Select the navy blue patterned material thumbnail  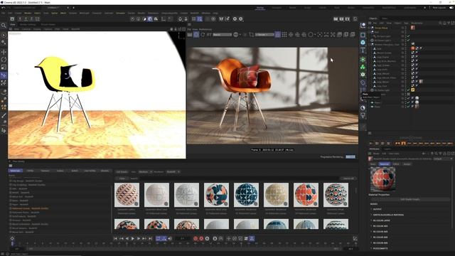coord(246,195)
